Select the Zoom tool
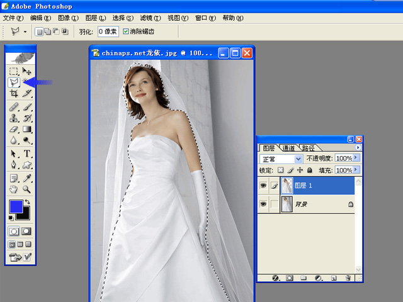403x302 pixels. (26, 189)
